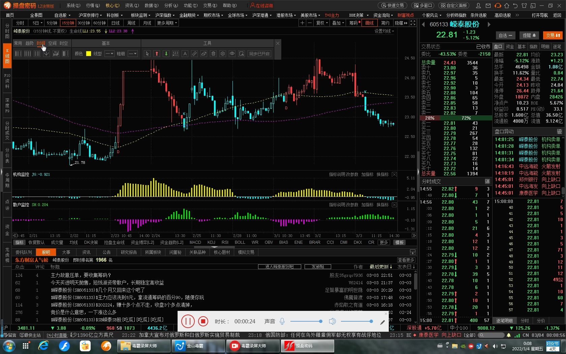Select the first time-cycle line tool
The image size is (566, 354).
pos(18,54)
